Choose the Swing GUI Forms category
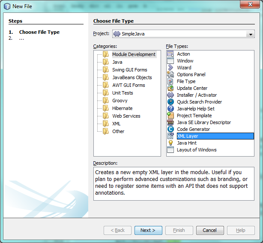The image size is (263, 243). click(129, 70)
